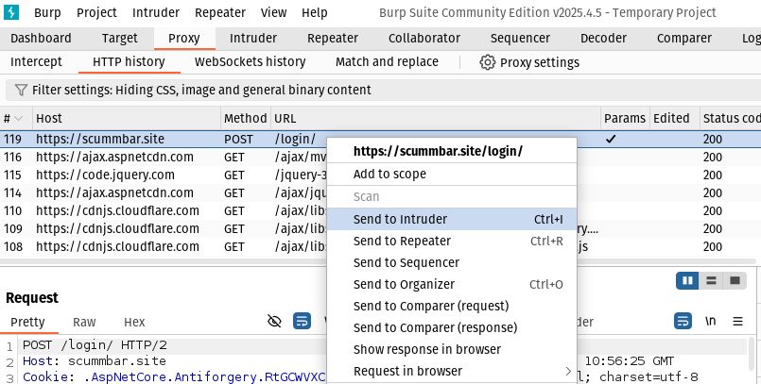Click the table horizontal scrollbar
Image resolution: width=761 pixels, height=384 pixels.
pos(378,261)
